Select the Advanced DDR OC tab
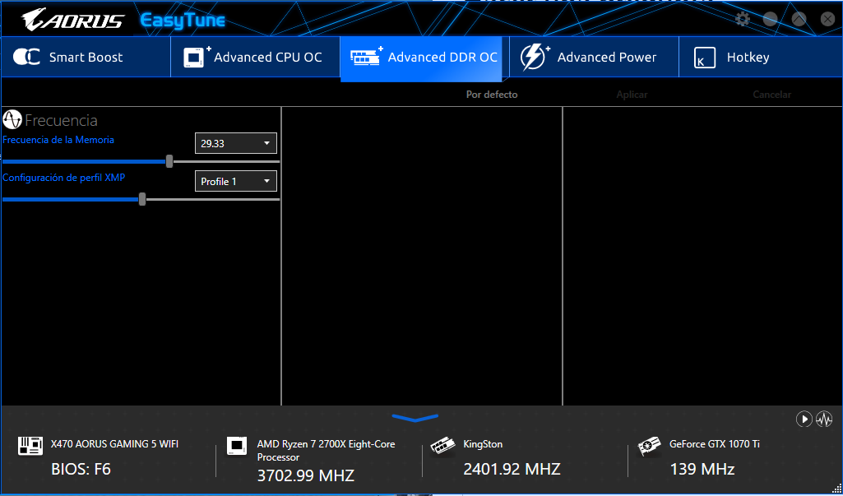Viewport: 843px width, 496px height. (421, 58)
